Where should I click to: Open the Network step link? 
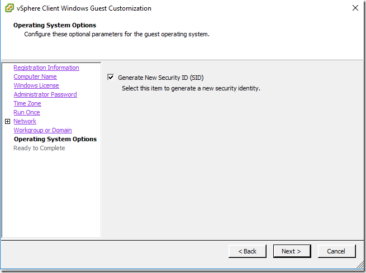tap(25, 121)
